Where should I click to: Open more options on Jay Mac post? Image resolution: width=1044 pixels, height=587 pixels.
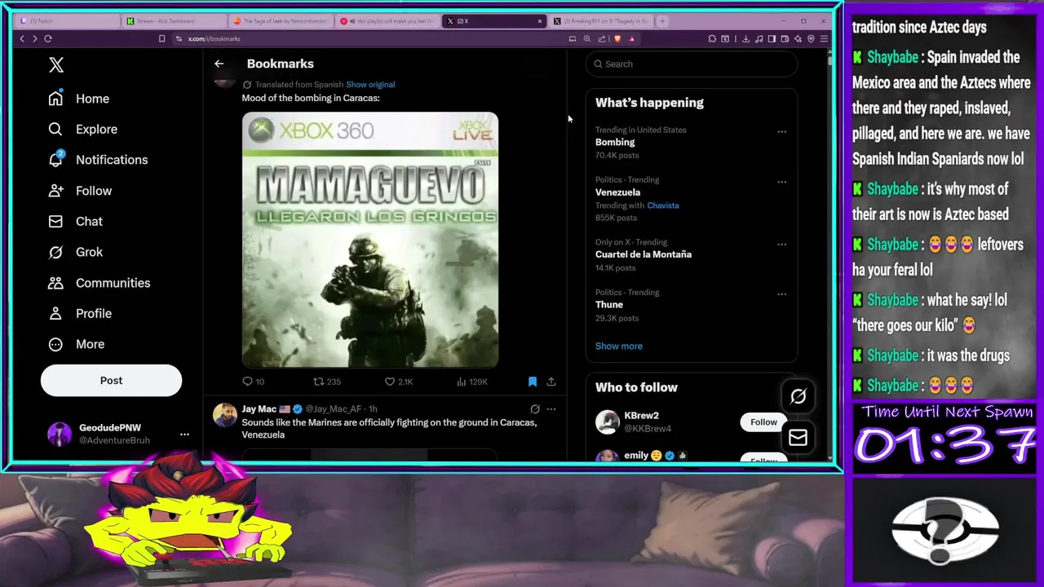551,409
